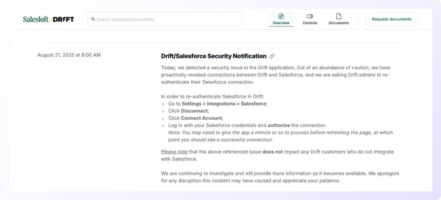
Task: Click the search magnifier icon
Action: click(x=93, y=19)
